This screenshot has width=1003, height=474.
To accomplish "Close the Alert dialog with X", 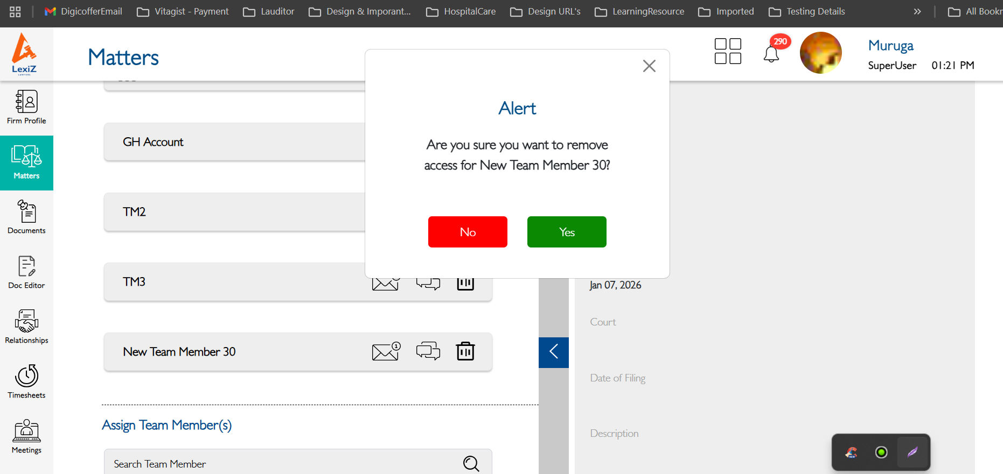I will tap(649, 66).
